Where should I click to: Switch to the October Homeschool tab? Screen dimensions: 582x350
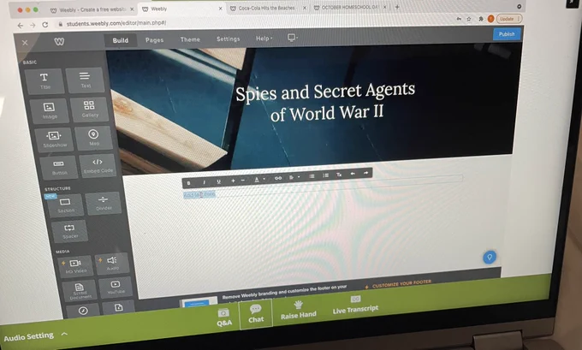point(350,7)
